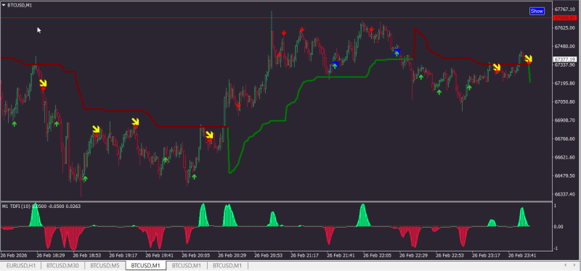
Task: Click the 26 Feb 20:05 time label
Action: pos(196,255)
